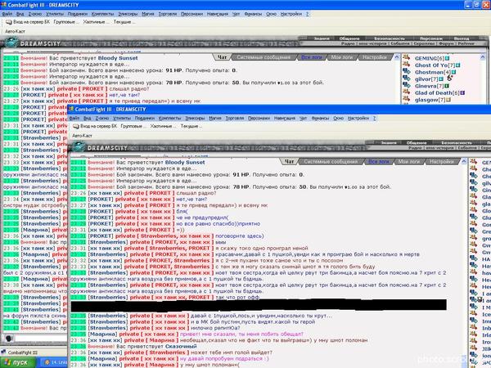Viewport: 491px width, 368px height.
Task: Open Форум link in back window header
Action: [x=447, y=43]
